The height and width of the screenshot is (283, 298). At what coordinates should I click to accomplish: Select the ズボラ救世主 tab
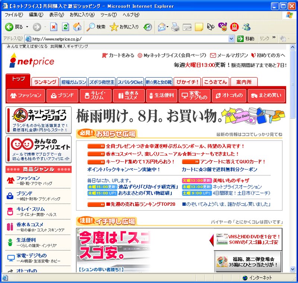[102, 82]
